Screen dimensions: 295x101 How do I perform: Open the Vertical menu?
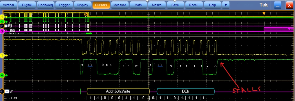pyautogui.click(x=9, y=5)
